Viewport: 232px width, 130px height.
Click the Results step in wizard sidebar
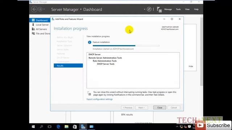tap(68, 66)
